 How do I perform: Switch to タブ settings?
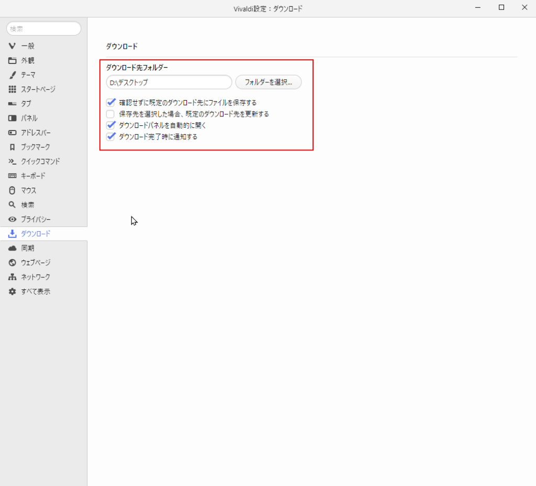click(26, 104)
